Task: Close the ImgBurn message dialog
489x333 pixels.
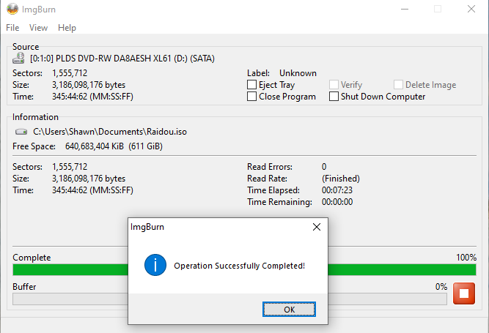Action: [317, 227]
